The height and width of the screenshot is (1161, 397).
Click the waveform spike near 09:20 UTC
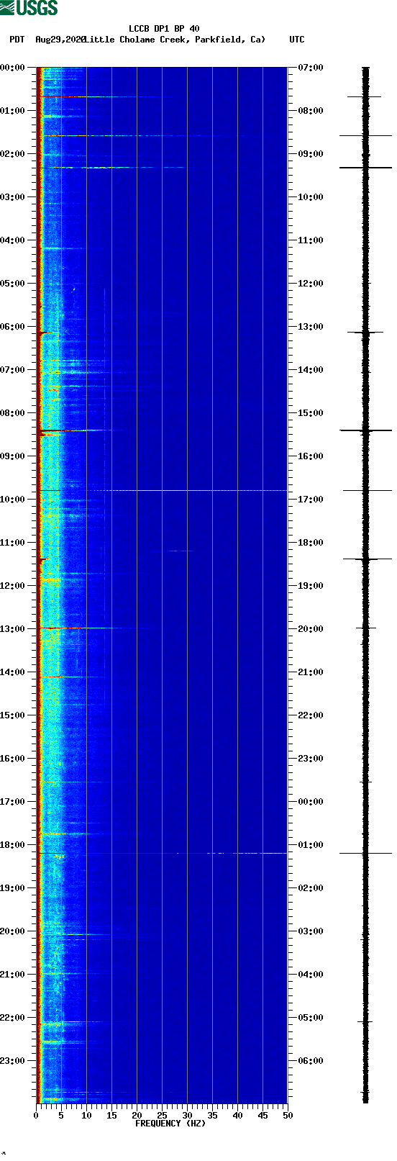click(365, 168)
